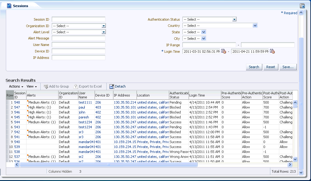Click the remove-tab icon in the top-right corner
311x181 pixels.
tap(302, 5)
